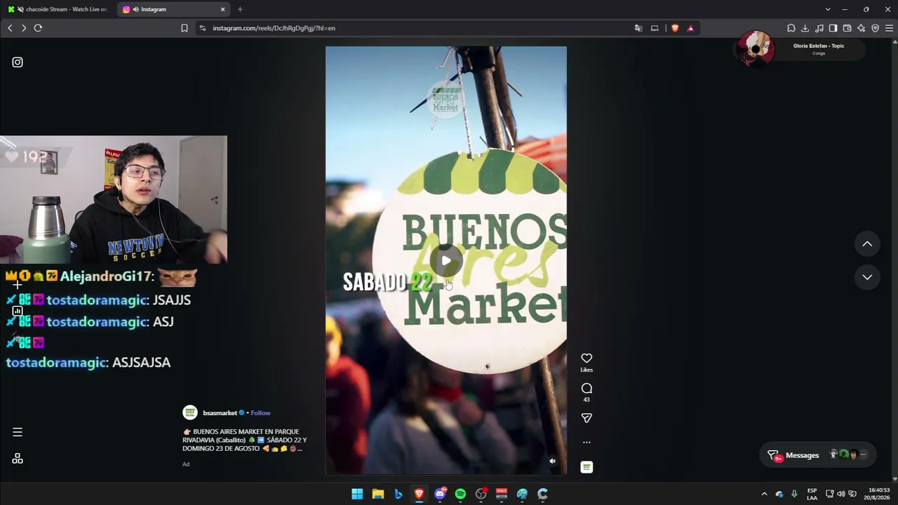Expand the reel caption text
The width and height of the screenshot is (898, 505).
tap(245, 440)
